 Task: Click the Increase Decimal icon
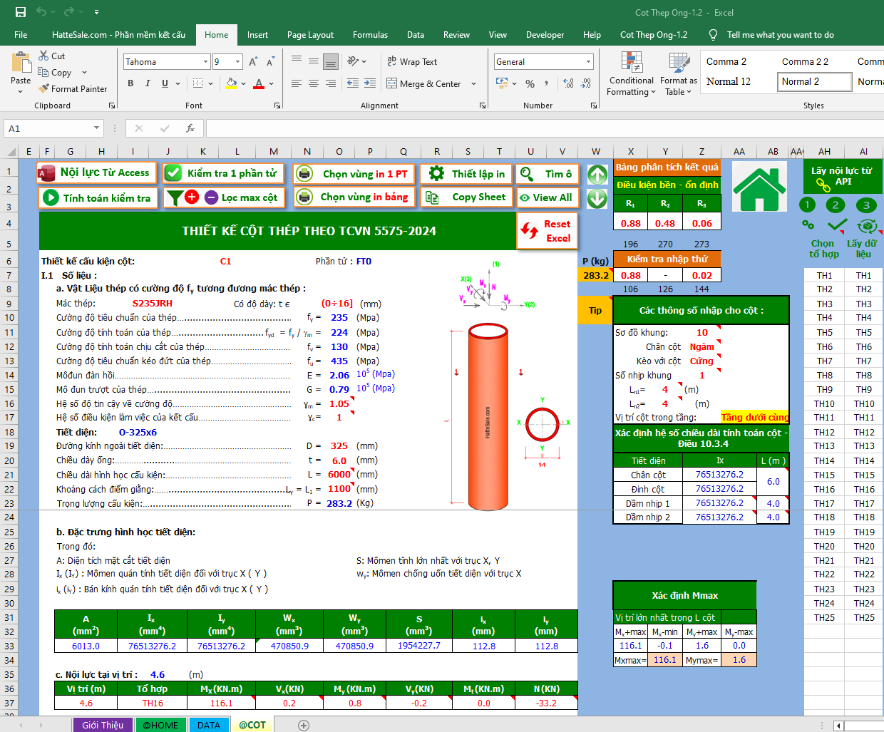click(568, 83)
